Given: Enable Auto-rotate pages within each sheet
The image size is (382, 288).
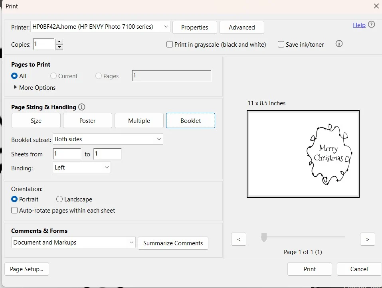Looking at the screenshot, I should 14,210.
